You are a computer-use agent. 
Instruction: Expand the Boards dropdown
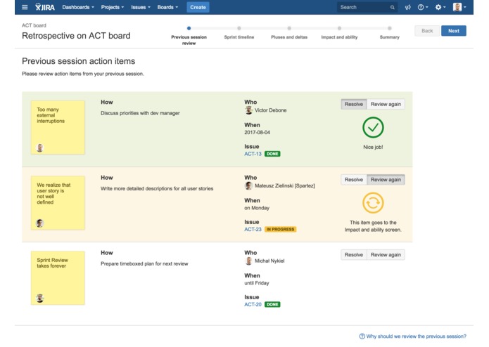coord(167,7)
